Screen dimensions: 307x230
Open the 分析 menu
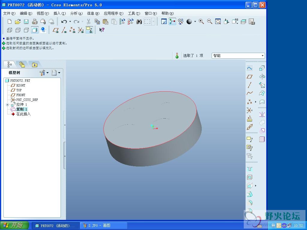click(76, 13)
